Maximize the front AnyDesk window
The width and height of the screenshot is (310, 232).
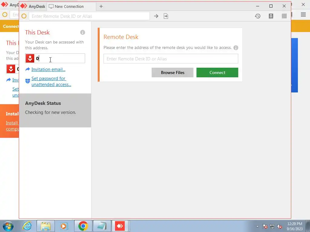[x=271, y=6]
